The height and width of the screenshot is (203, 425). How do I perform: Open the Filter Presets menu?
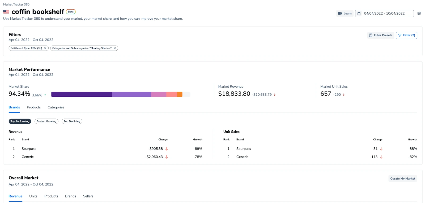(x=381, y=35)
